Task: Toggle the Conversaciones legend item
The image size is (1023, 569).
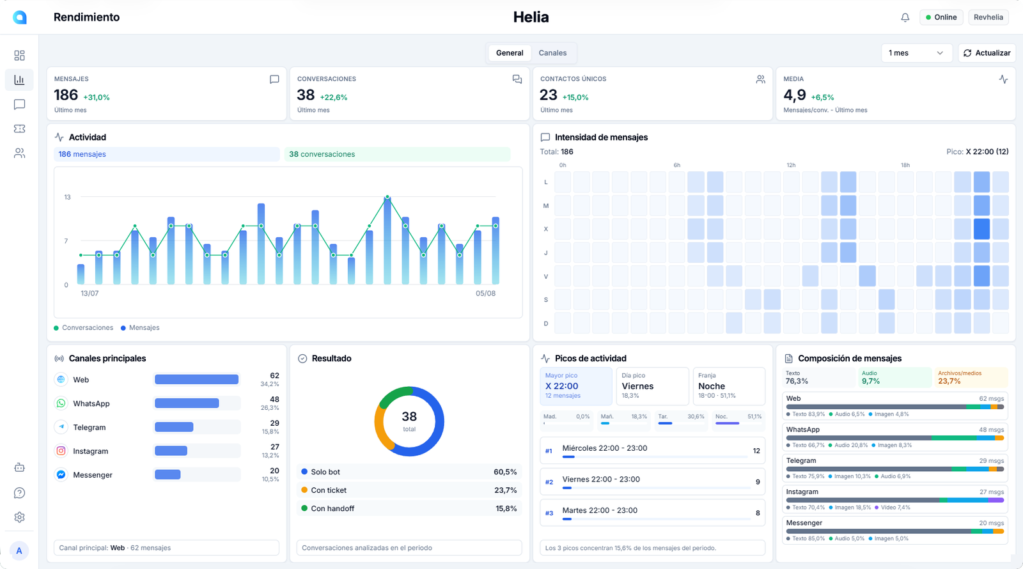Action: pyautogui.click(x=83, y=328)
